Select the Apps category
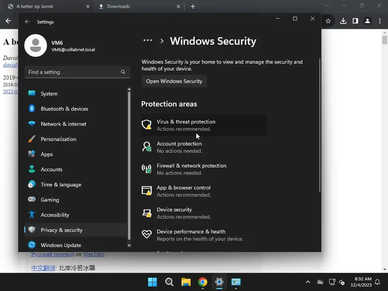The height and width of the screenshot is (291, 388). tap(75, 154)
